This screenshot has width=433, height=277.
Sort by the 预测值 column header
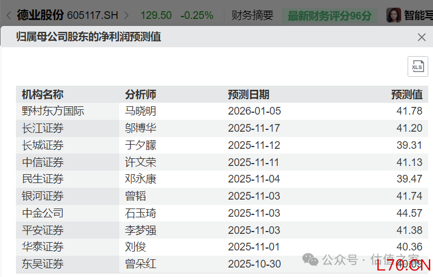click(406, 94)
